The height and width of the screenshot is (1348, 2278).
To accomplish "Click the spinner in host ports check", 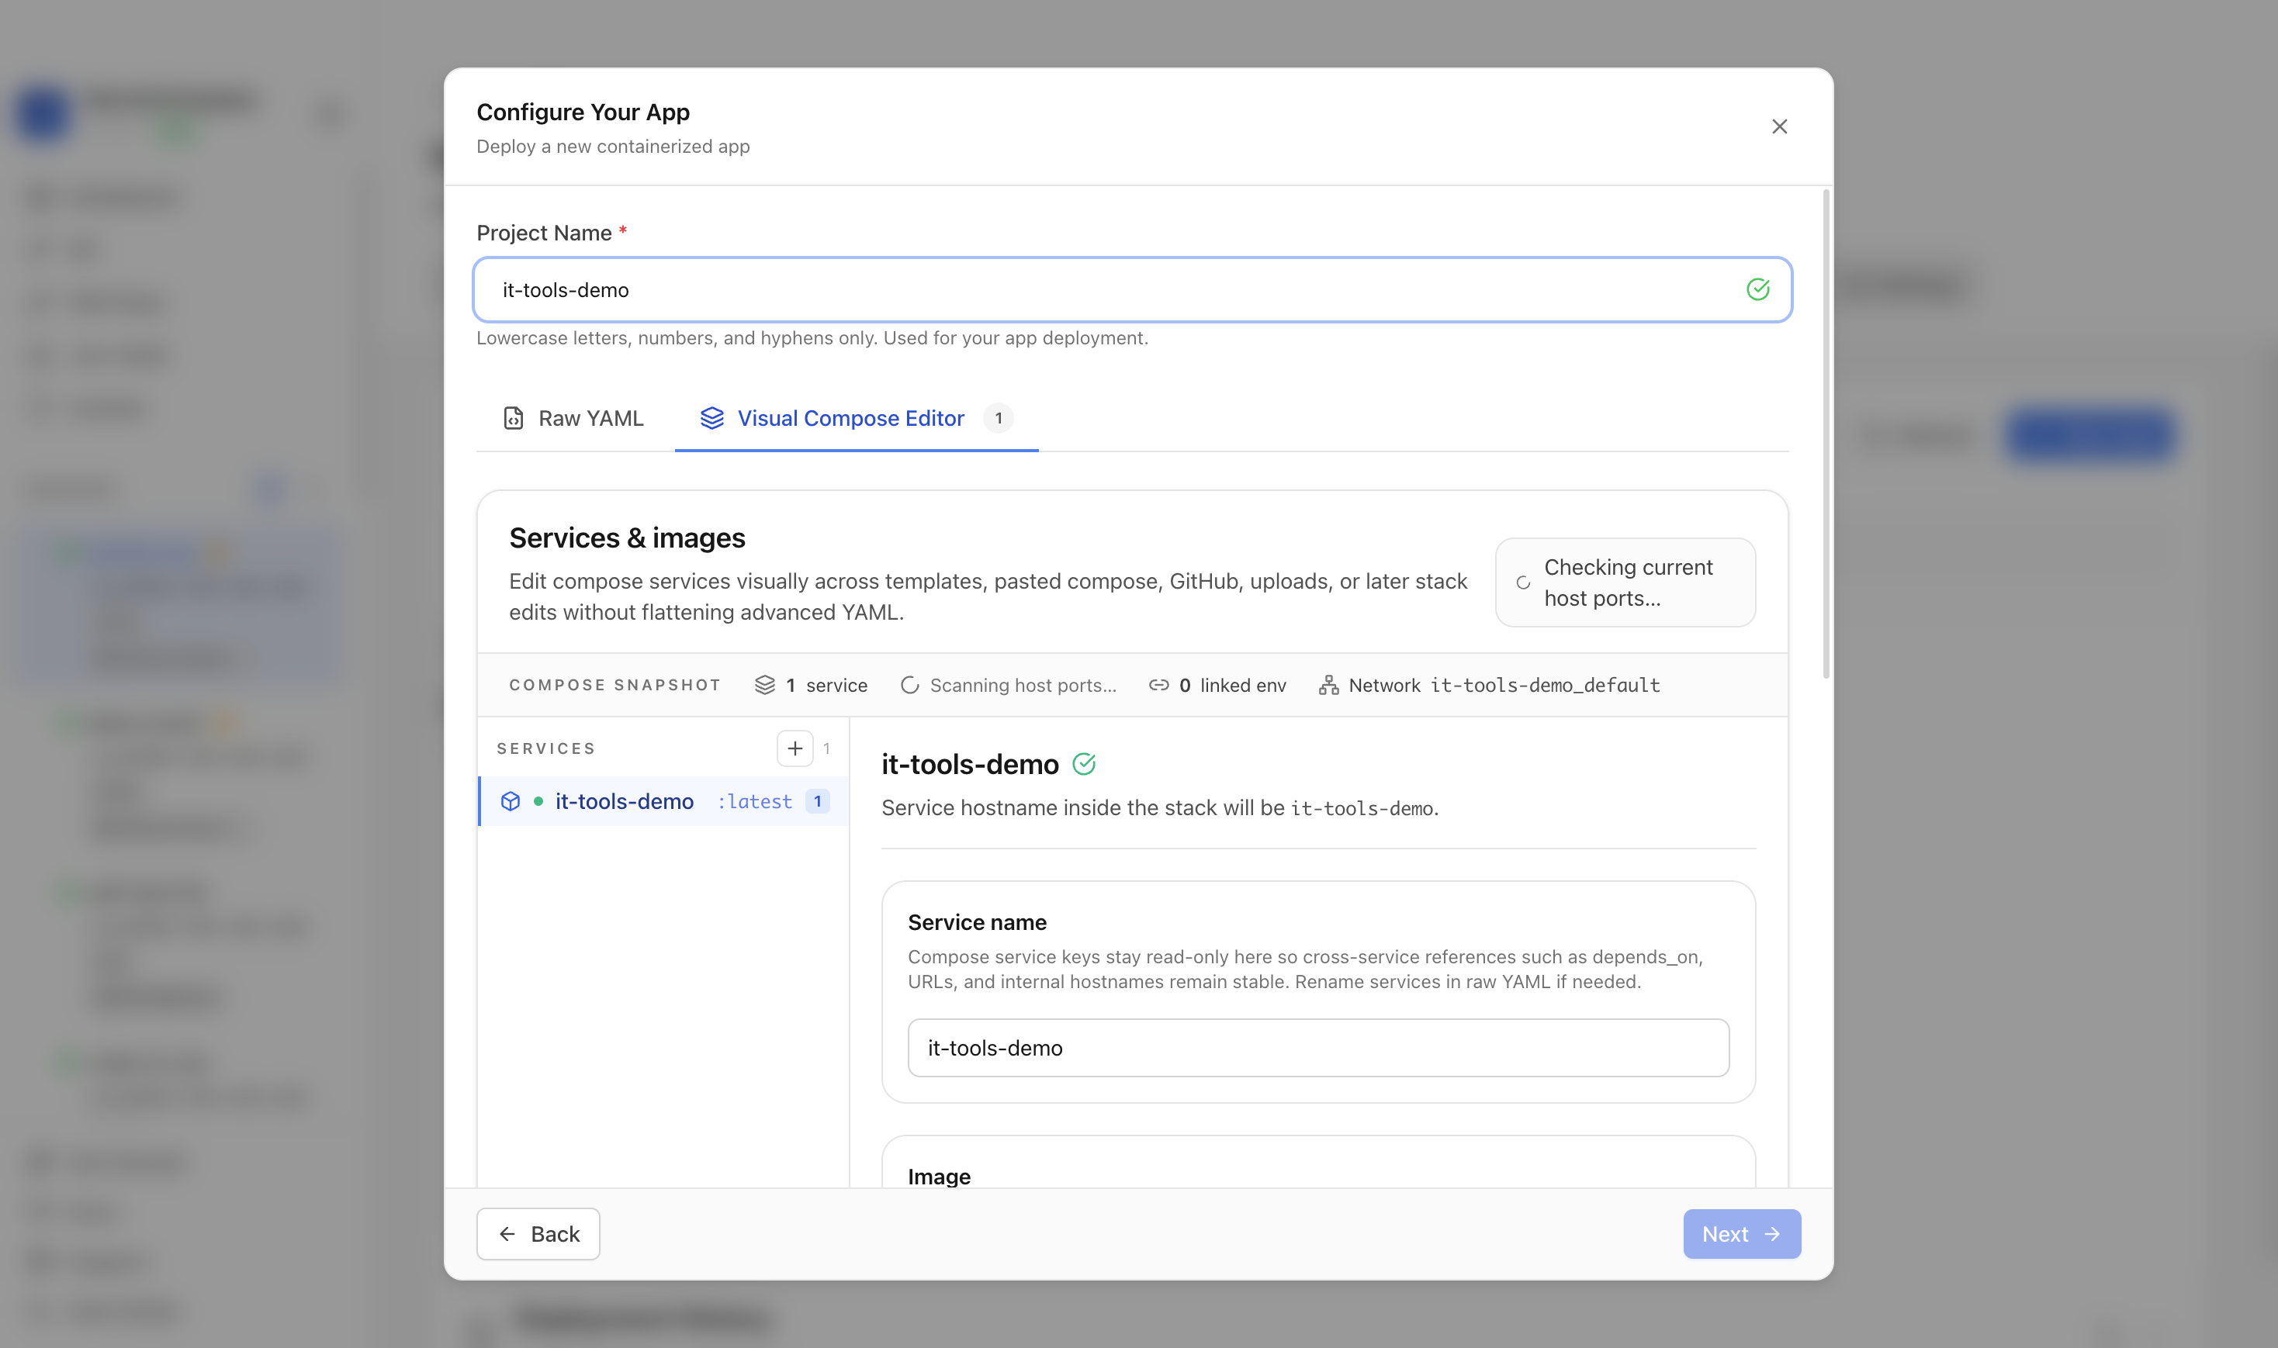I will pos(1523,583).
